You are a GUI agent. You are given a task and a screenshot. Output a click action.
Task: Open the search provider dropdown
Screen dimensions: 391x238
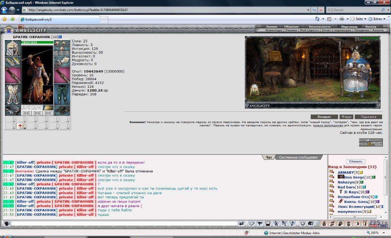[x=388, y=10]
